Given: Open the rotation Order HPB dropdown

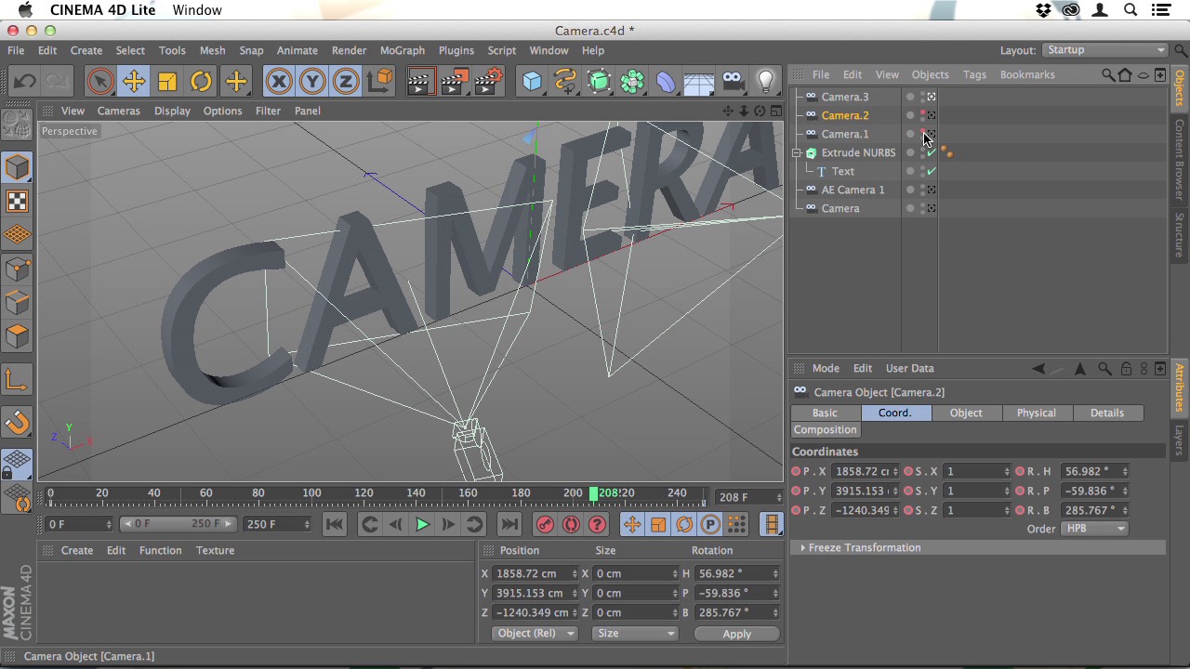Looking at the screenshot, I should [1095, 529].
